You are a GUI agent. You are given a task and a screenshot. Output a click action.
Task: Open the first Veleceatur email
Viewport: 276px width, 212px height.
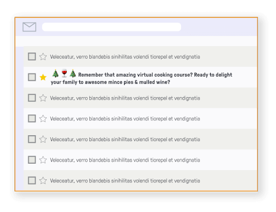[140, 57]
